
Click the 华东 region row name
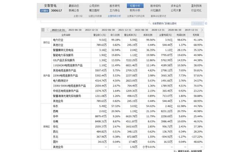coord(55,106)
